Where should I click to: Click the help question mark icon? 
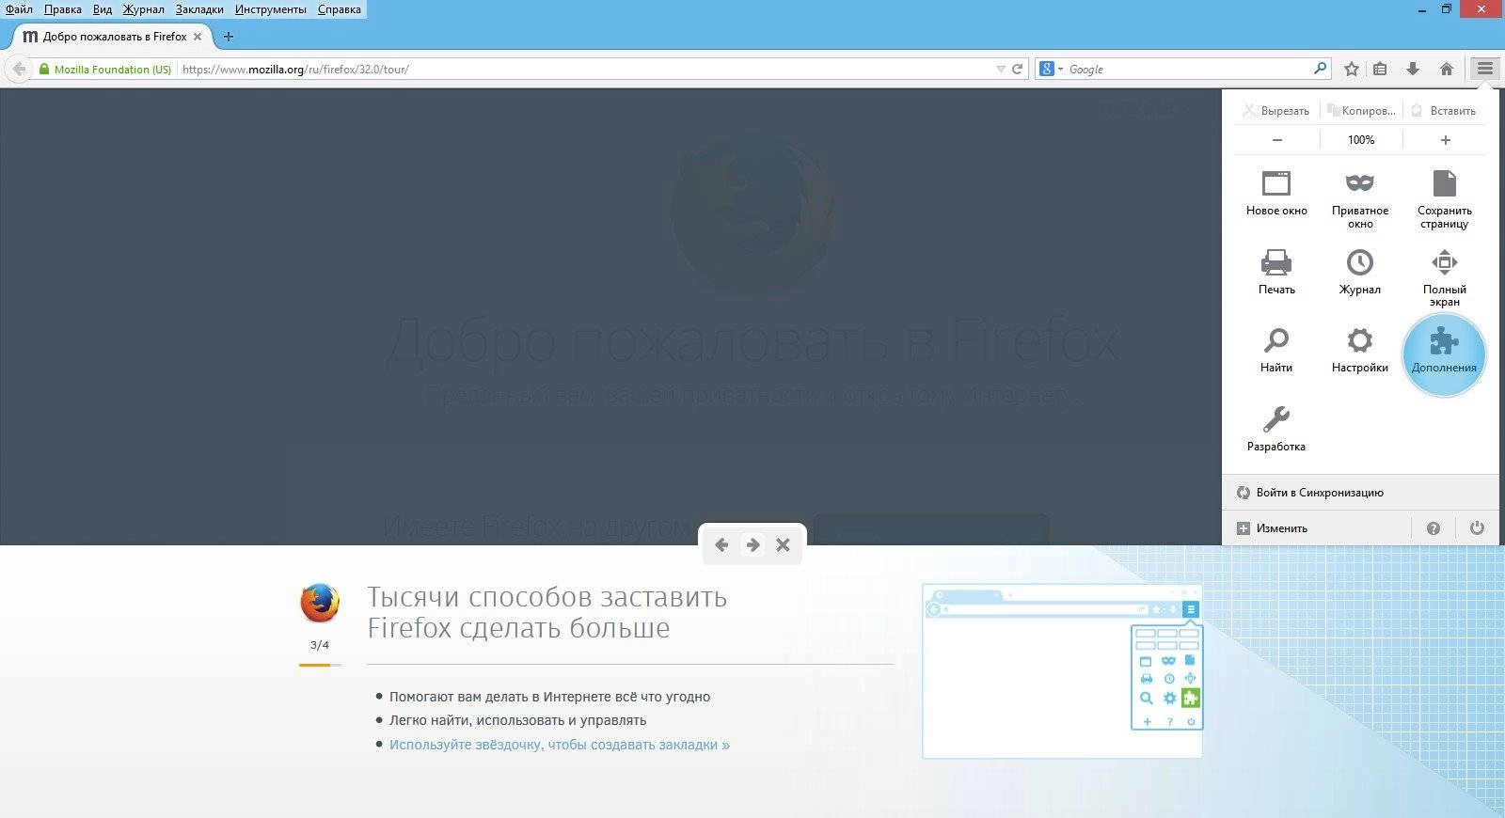tap(1434, 528)
